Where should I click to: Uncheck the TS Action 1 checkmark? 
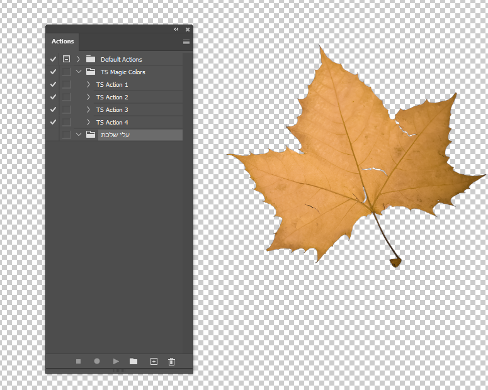pyautogui.click(x=54, y=84)
